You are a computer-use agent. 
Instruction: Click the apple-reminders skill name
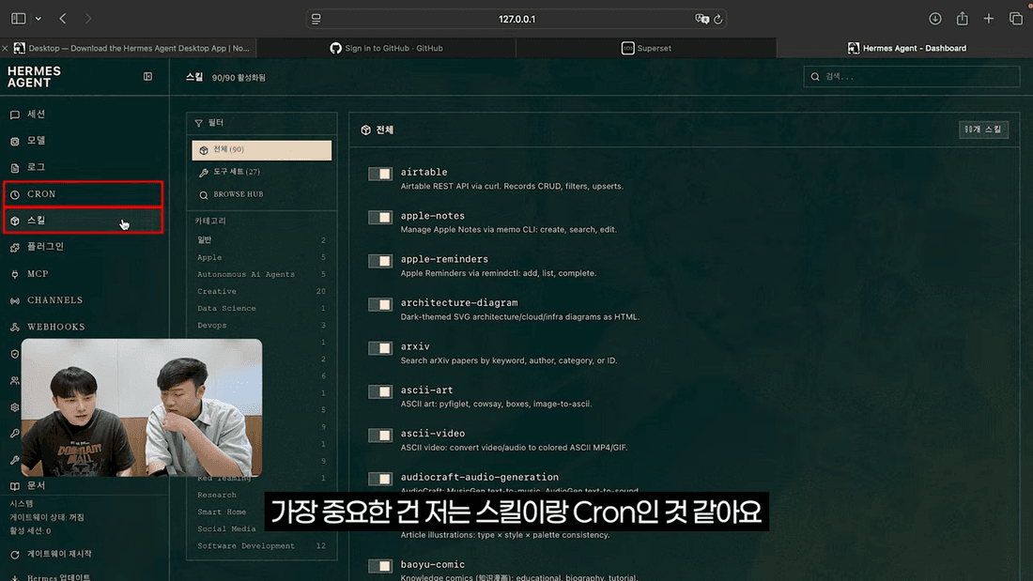[444, 259]
